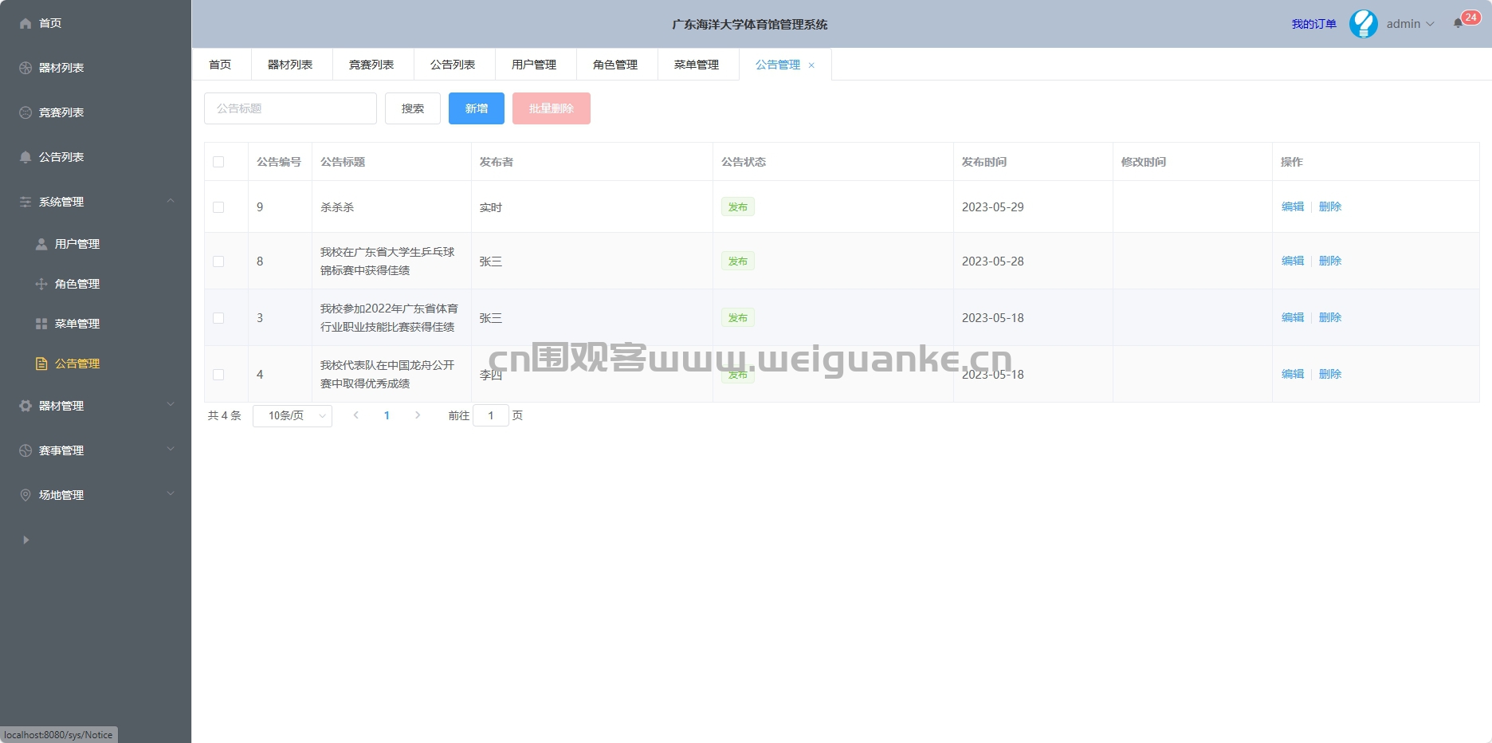Click the 菜单管理 grid icon
1492x743 pixels.
click(41, 324)
